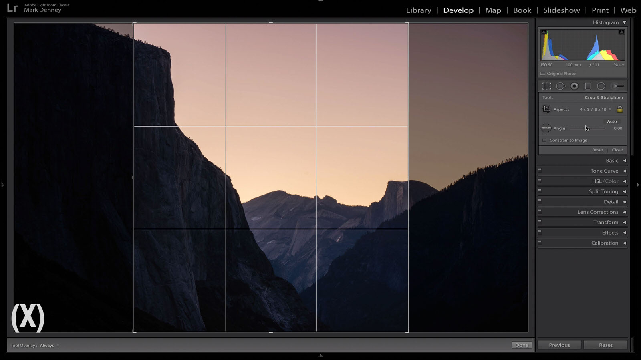This screenshot has height=360, width=641.
Task: Close the Crop & Straighten tool
Action: (x=617, y=150)
